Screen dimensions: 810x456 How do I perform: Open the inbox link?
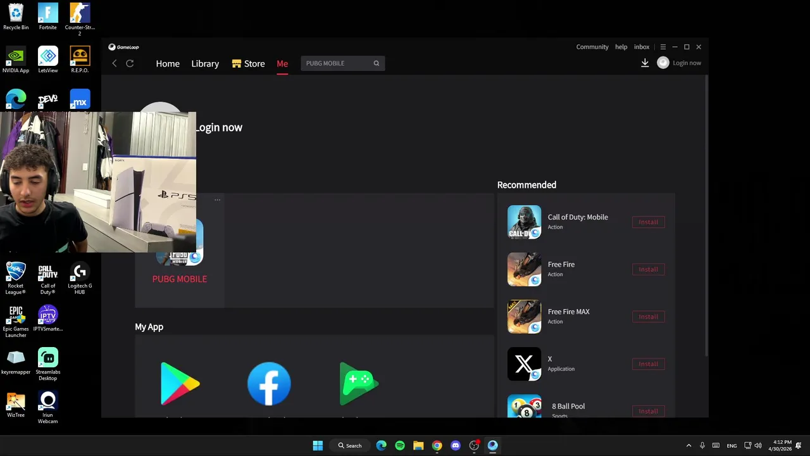642,47
